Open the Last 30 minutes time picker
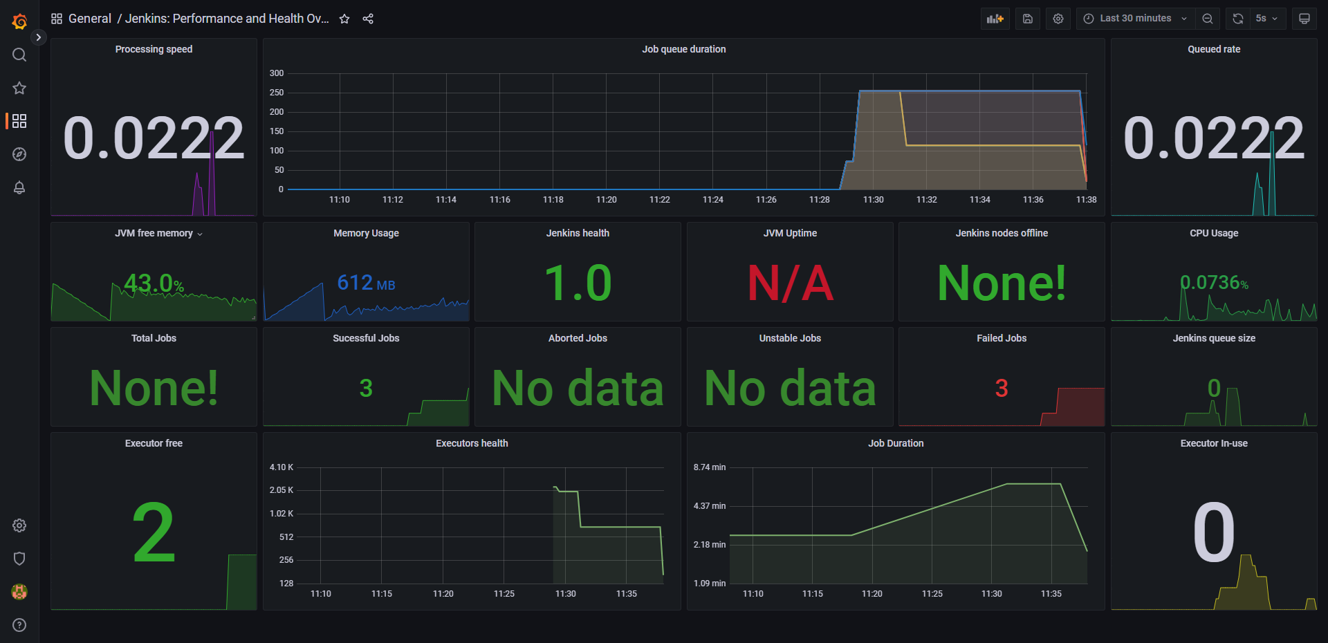The height and width of the screenshot is (643, 1328). click(x=1135, y=19)
